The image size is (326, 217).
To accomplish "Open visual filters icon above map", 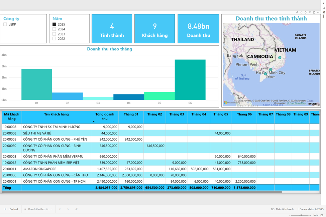I will tap(310, 12).
